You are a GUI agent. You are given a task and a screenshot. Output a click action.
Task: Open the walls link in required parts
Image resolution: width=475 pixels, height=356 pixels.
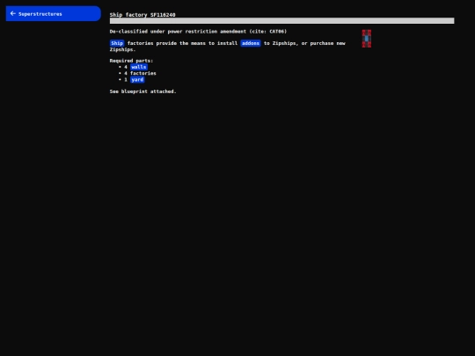tap(139, 67)
